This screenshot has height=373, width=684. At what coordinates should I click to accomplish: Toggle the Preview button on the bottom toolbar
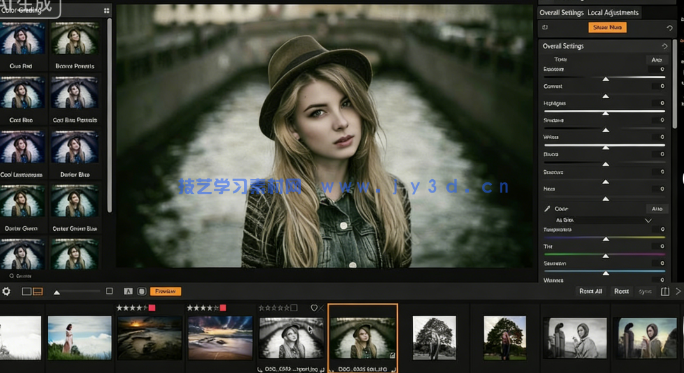pos(166,291)
